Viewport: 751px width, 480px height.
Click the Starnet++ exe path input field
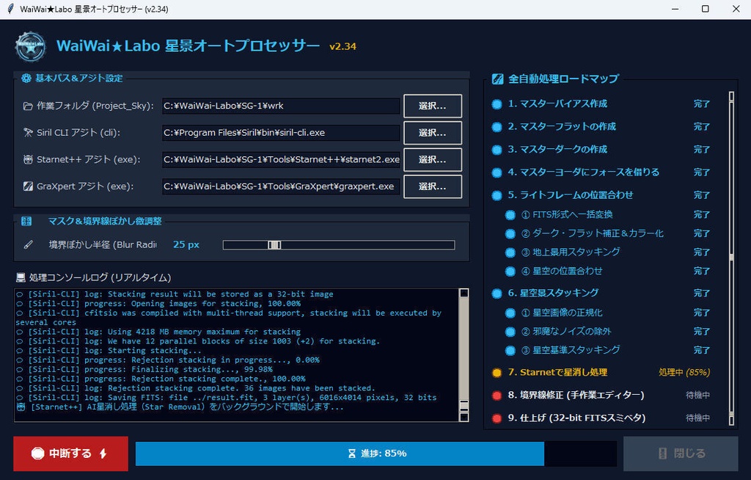point(281,160)
